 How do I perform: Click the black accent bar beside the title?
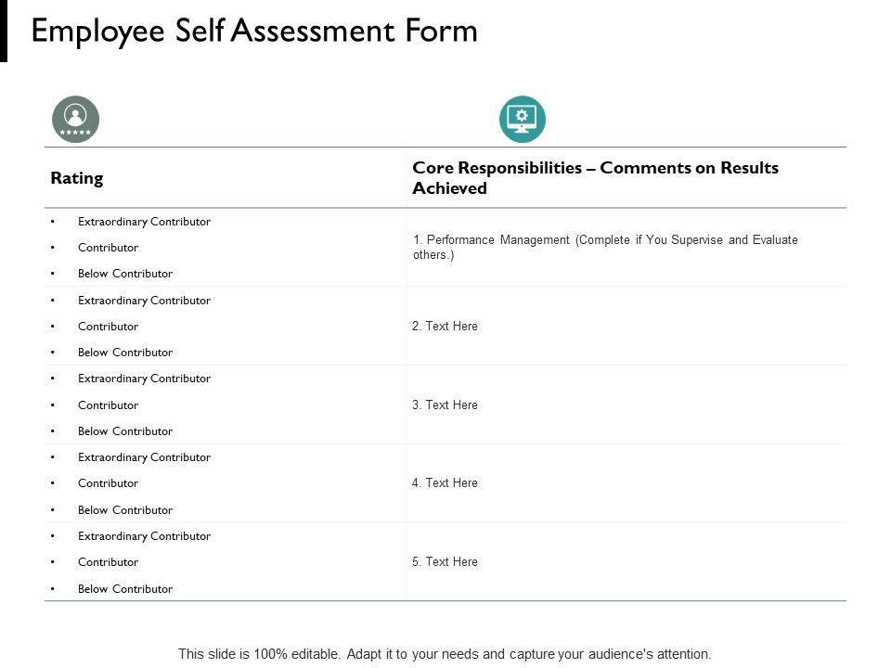pyautogui.click(x=3, y=31)
